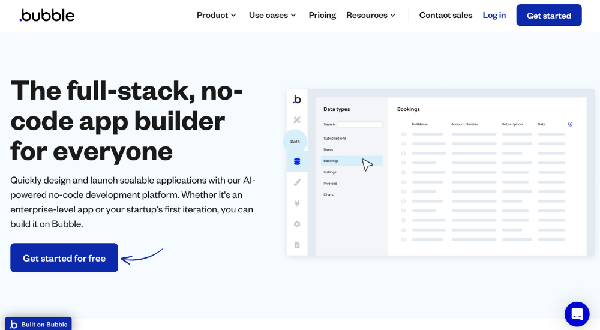Select Listings data type
The height and width of the screenshot is (330, 600).
click(x=330, y=172)
